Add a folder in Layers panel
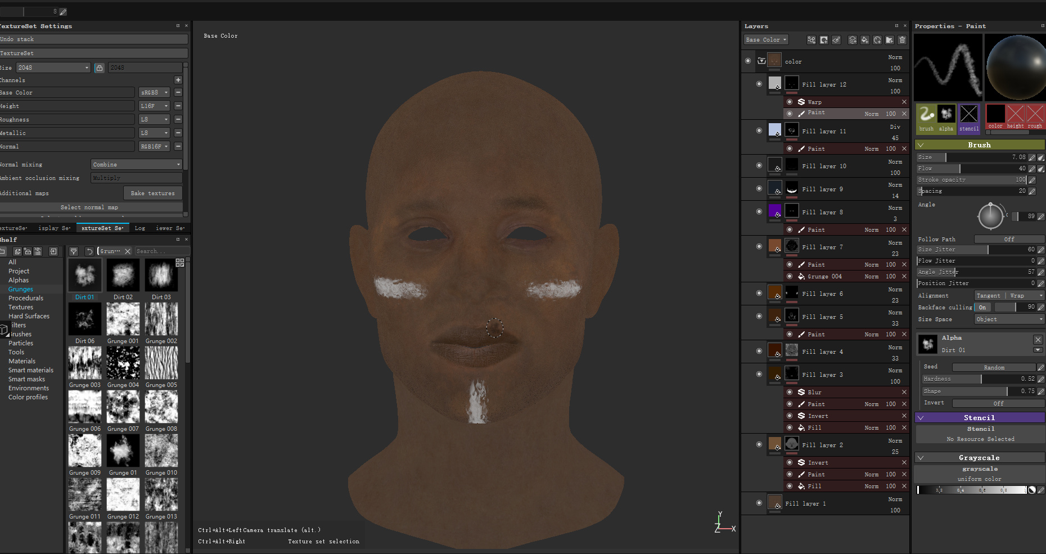 (x=890, y=40)
